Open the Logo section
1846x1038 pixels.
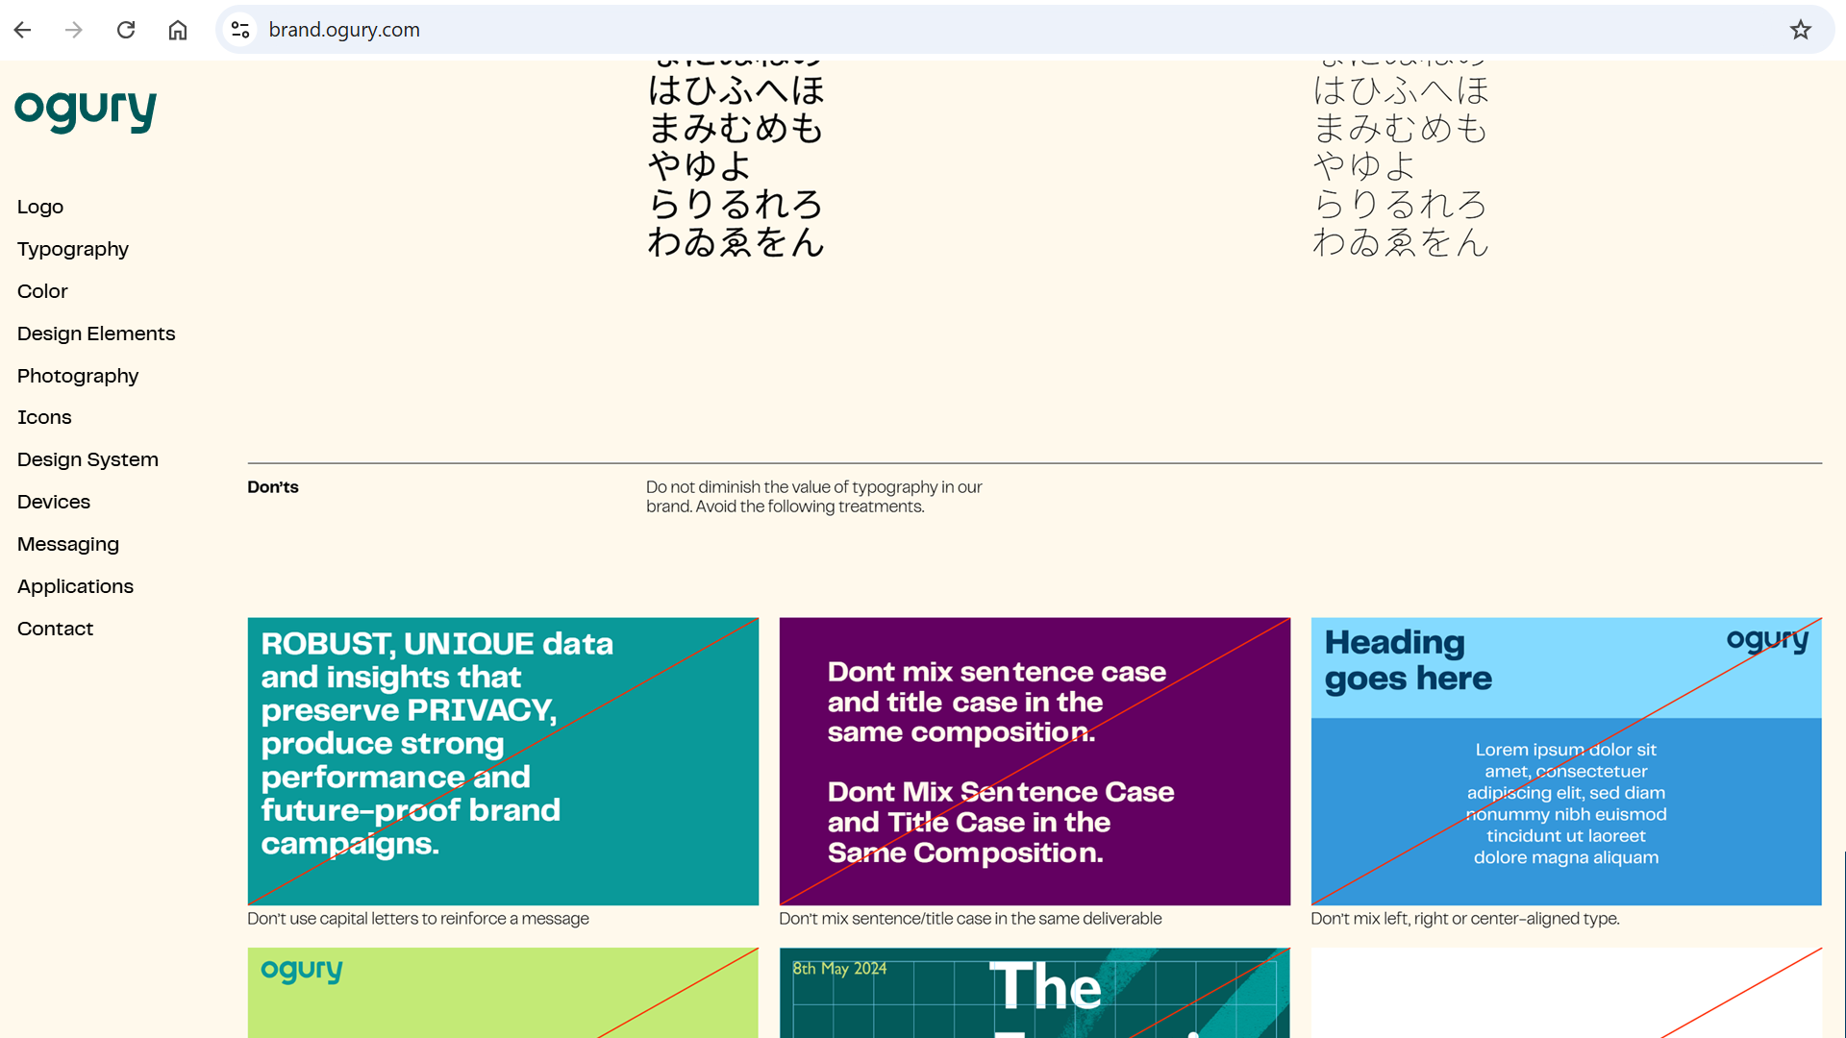click(40, 207)
